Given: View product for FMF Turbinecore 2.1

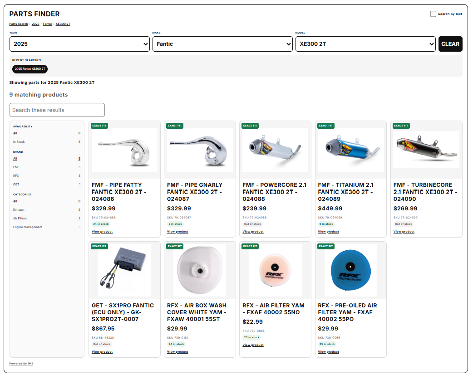Looking at the screenshot, I should click(x=404, y=232).
